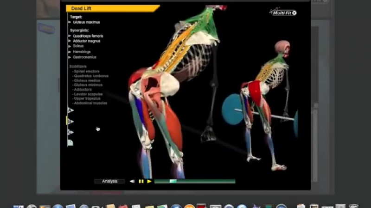Pause the dead lift animation
371x208 pixels.
[141, 182]
